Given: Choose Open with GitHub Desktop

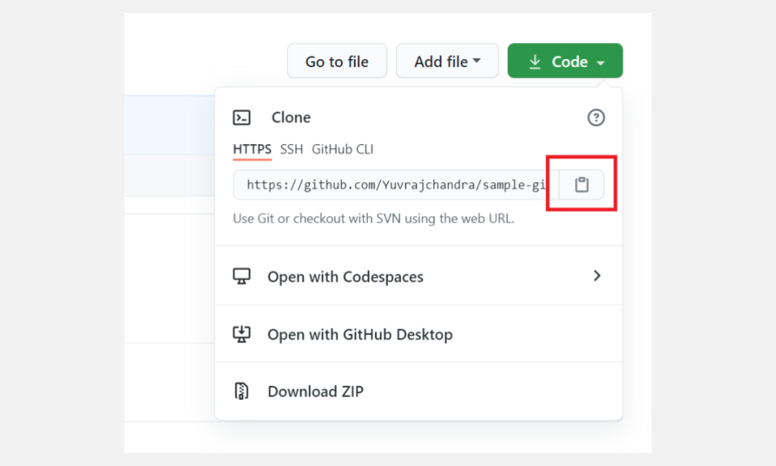Looking at the screenshot, I should pos(360,333).
